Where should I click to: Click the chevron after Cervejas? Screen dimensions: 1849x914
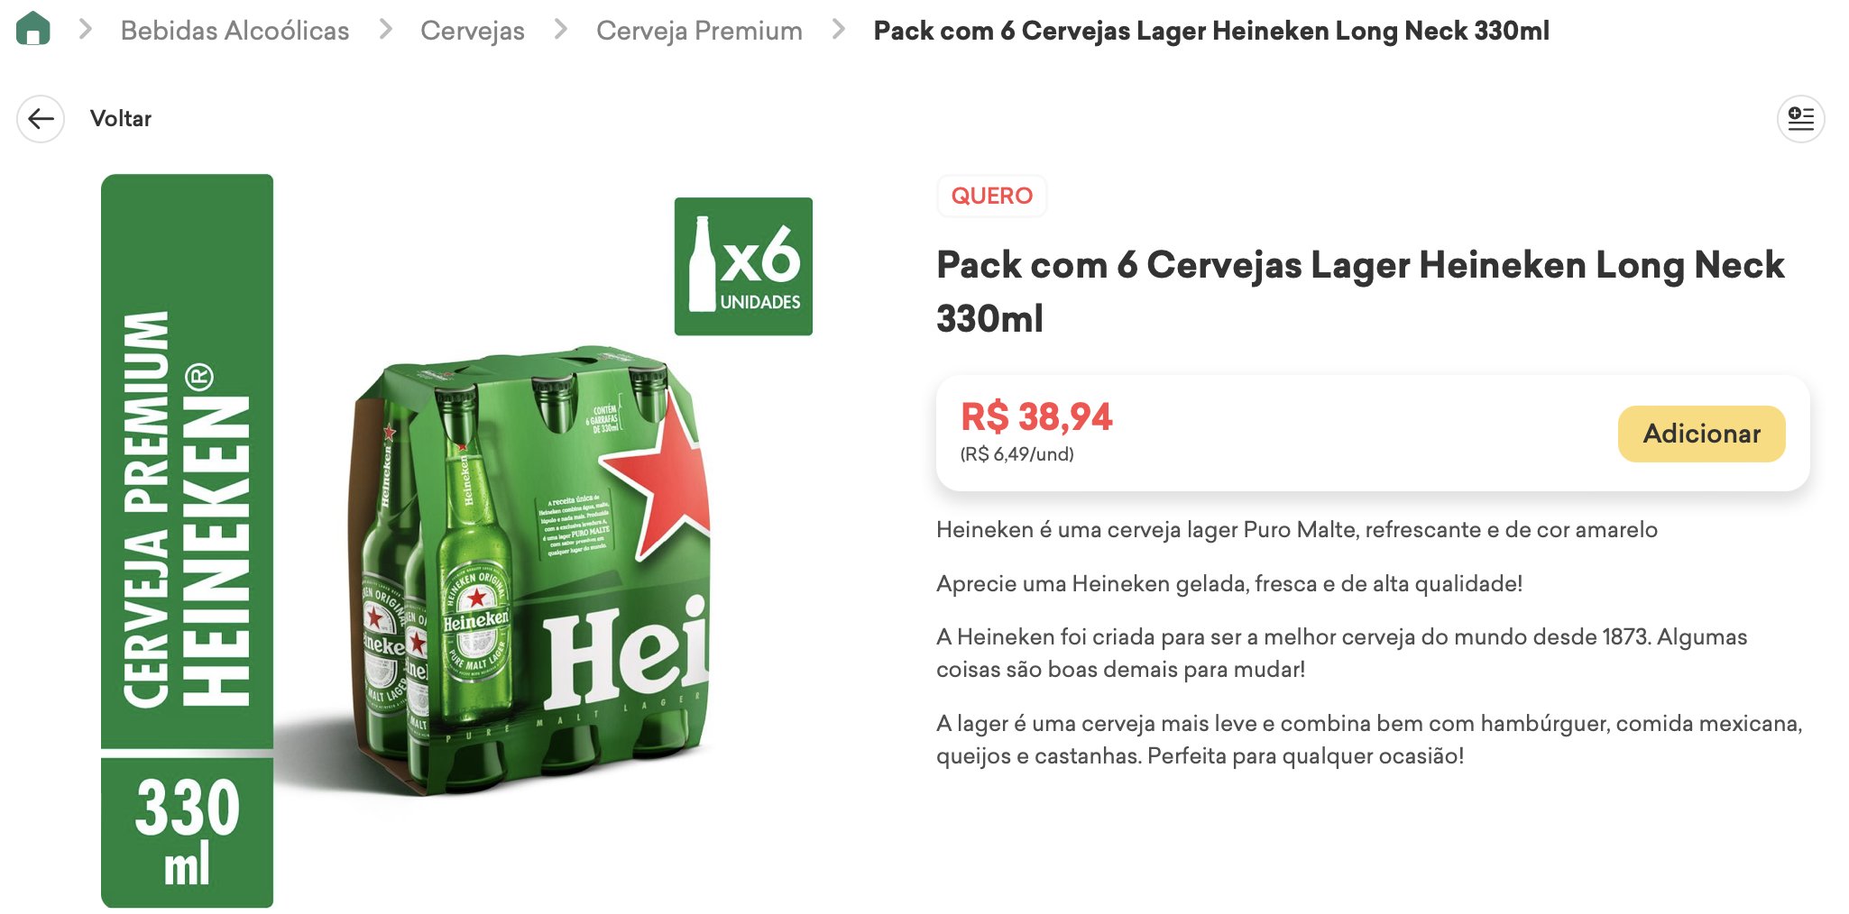point(560,30)
